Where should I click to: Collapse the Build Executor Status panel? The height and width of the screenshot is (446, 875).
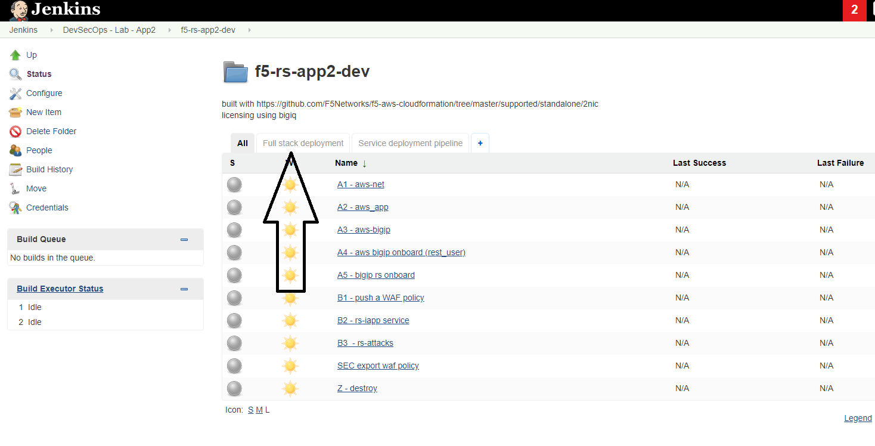tap(184, 289)
